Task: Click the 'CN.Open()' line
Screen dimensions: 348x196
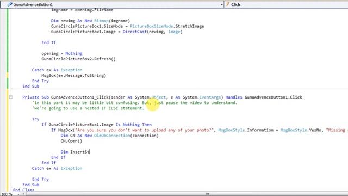Action: (71, 141)
